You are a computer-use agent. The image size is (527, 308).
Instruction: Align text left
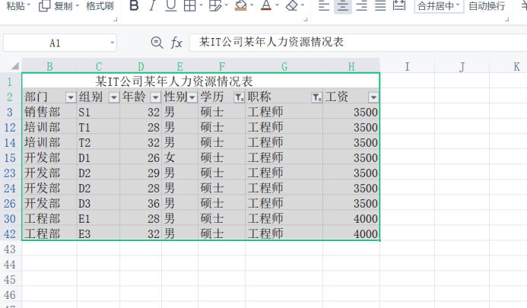pos(324,6)
